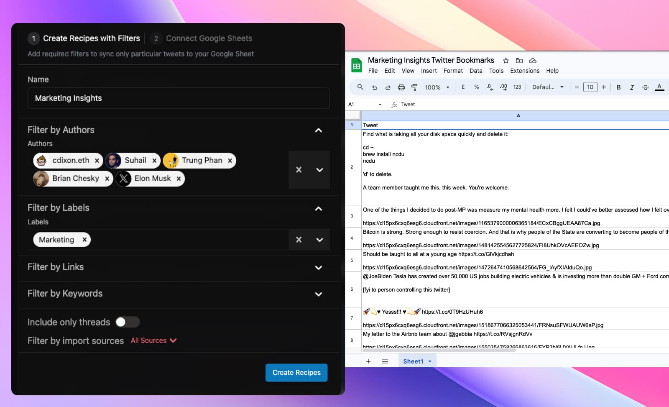This screenshot has width=669, height=407.
Task: Increase decimal places icon
Action: coord(503,87)
